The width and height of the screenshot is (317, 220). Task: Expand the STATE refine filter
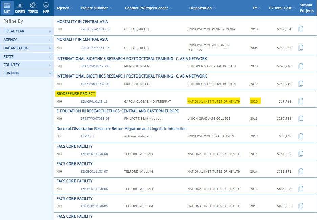click(27, 57)
